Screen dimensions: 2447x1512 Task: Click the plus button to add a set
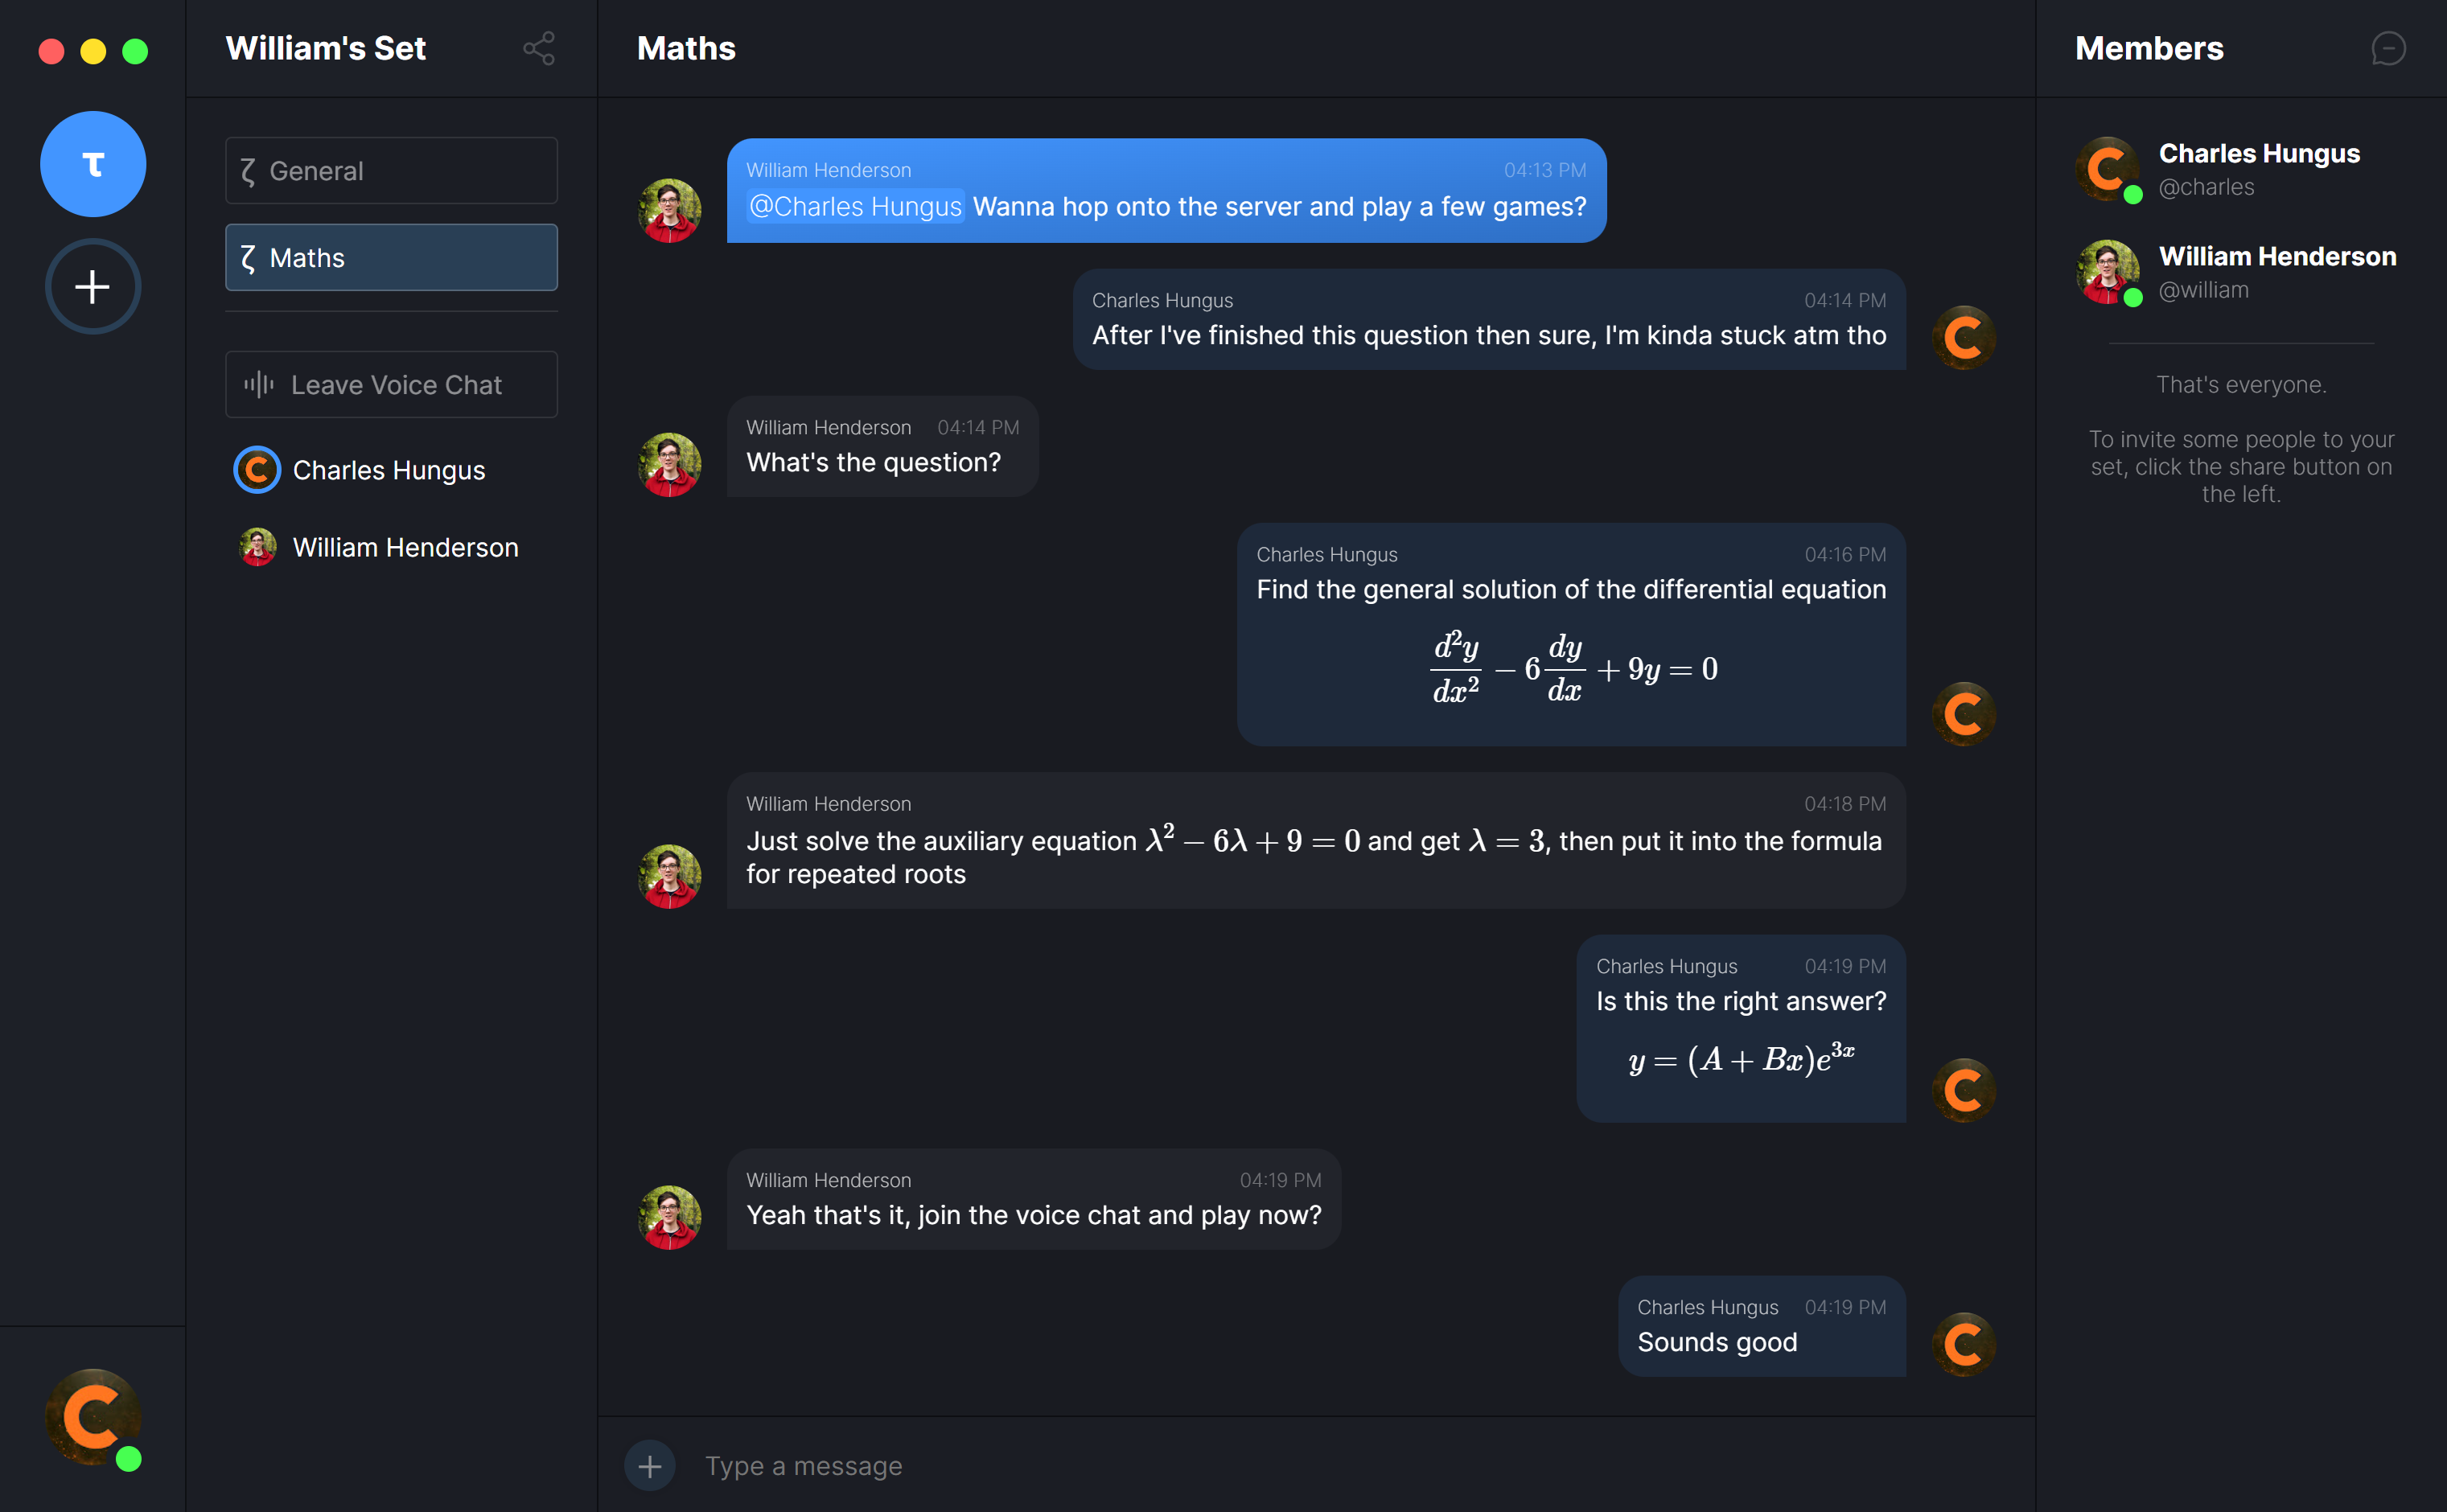point(93,287)
